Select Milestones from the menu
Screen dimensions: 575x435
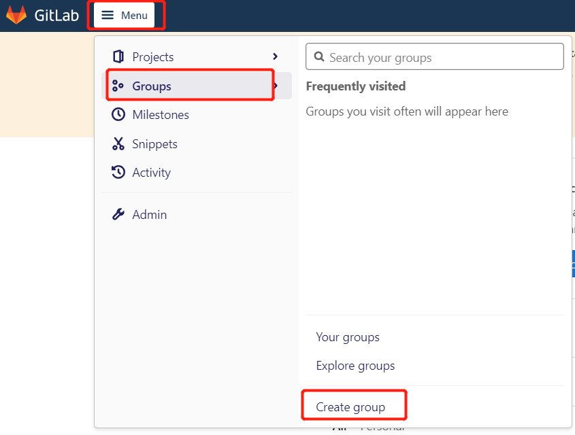[x=161, y=115]
